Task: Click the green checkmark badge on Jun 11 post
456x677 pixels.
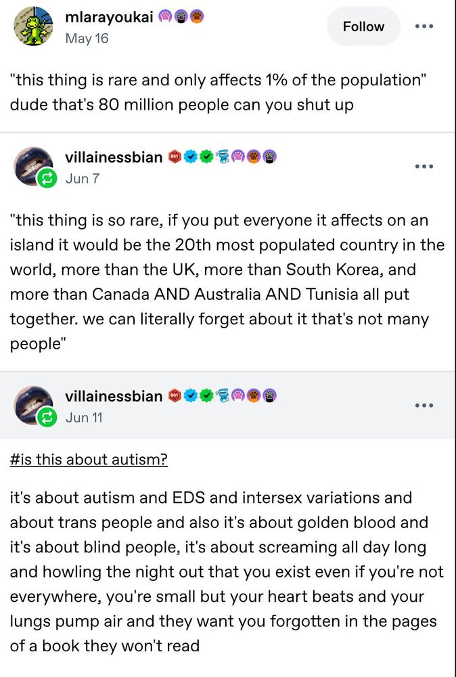Action: click(x=206, y=396)
